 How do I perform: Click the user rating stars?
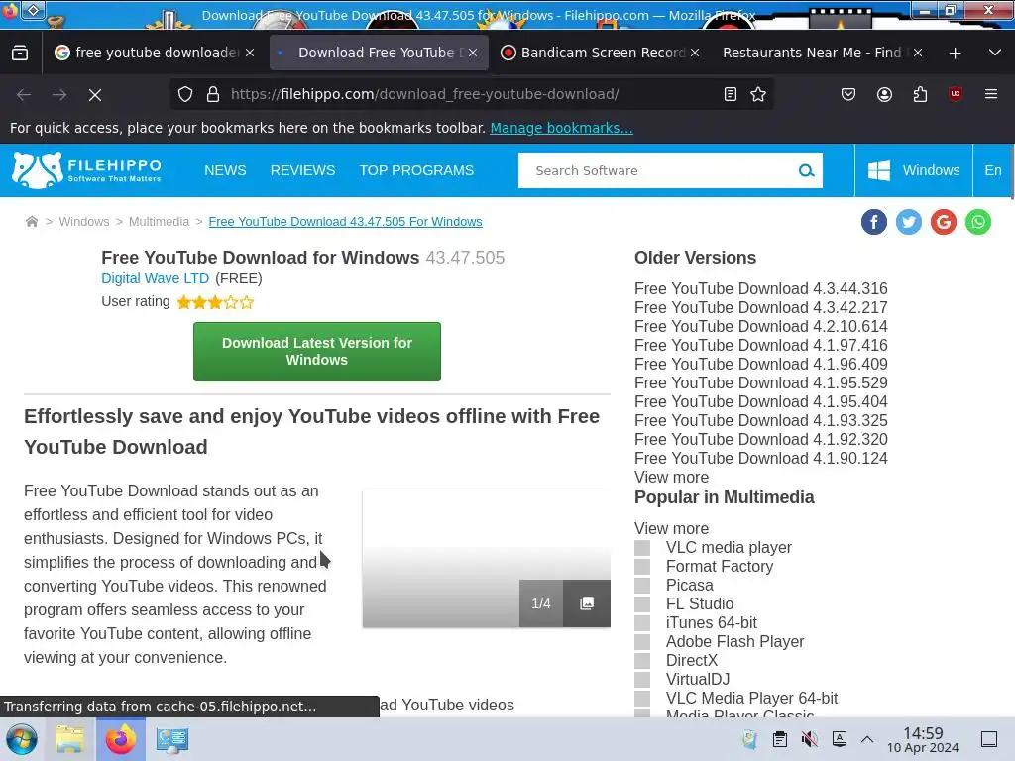(215, 302)
